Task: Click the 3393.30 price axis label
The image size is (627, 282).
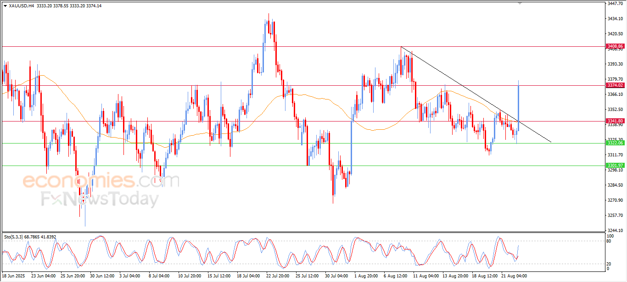Action: pyautogui.click(x=616, y=64)
